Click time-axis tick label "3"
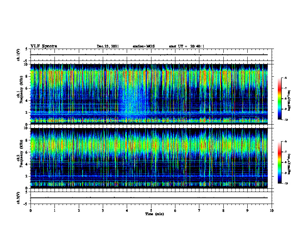This screenshot has width=306, height=236. point(103,211)
